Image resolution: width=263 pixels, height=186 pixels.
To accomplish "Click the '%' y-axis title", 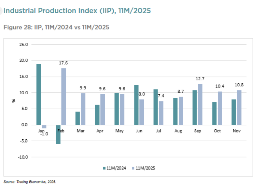I will [14, 101].
